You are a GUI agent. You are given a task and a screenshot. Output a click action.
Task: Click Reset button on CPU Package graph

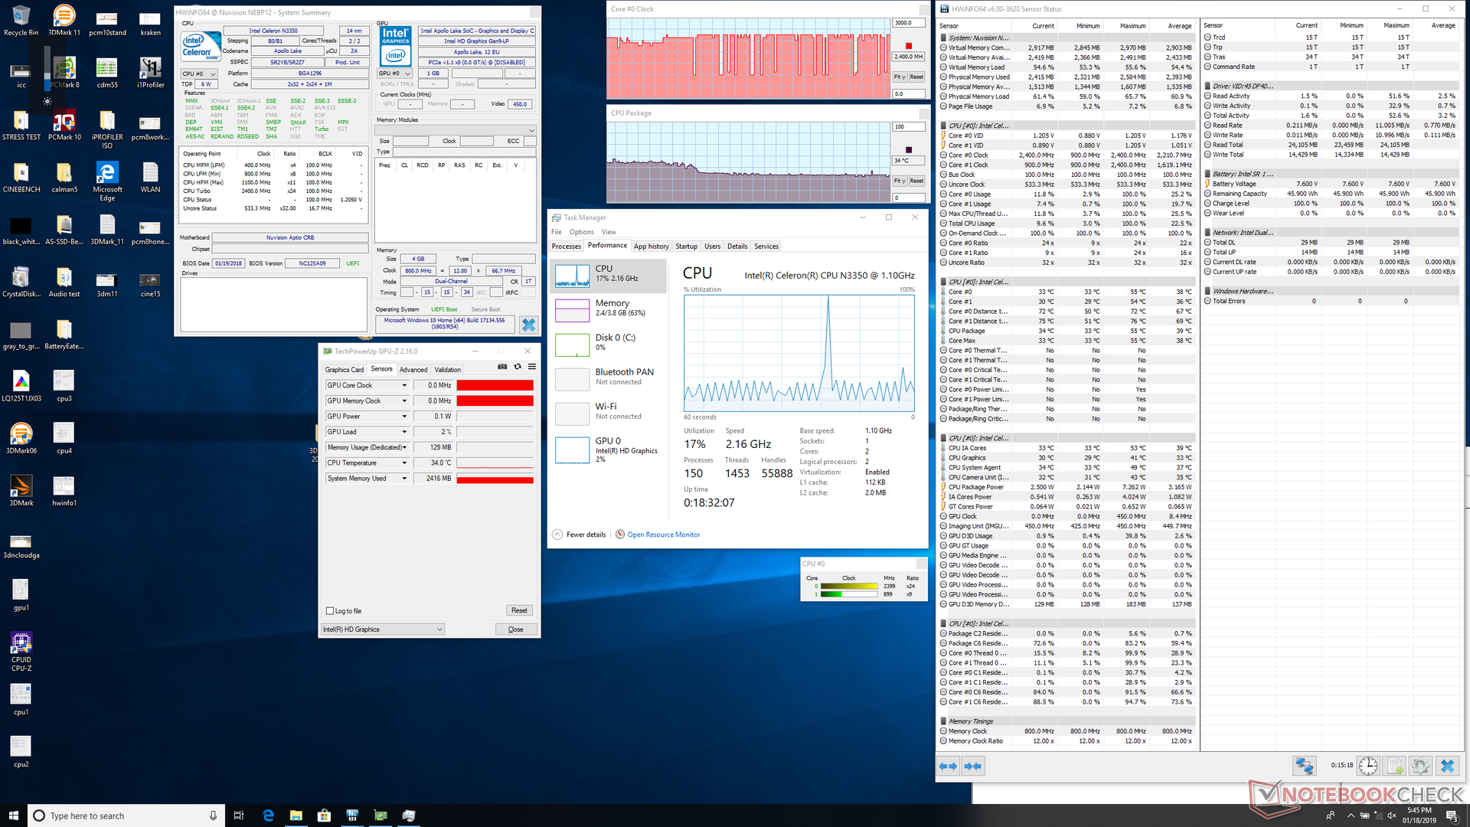point(916,181)
